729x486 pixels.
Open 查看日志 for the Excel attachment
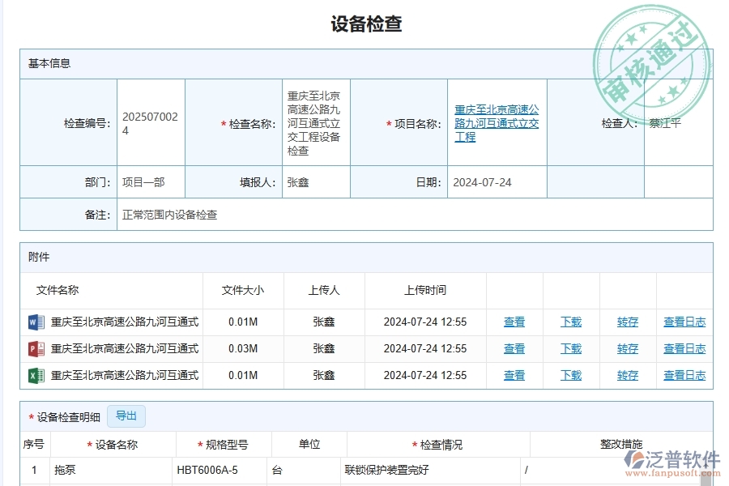point(684,375)
